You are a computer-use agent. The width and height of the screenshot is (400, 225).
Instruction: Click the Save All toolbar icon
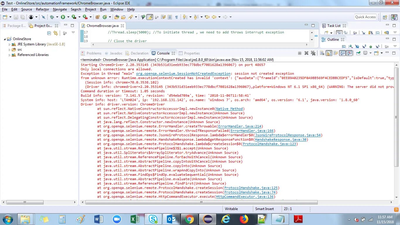(x=23, y=17)
